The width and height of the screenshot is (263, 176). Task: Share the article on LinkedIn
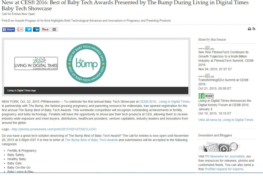point(36,30)
